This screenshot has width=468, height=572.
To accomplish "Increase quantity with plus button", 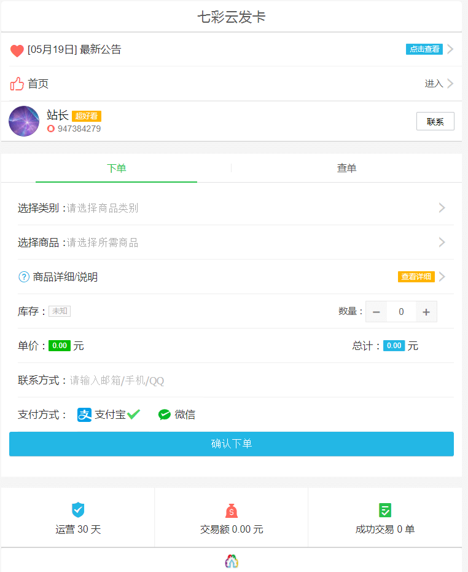I will click(426, 312).
